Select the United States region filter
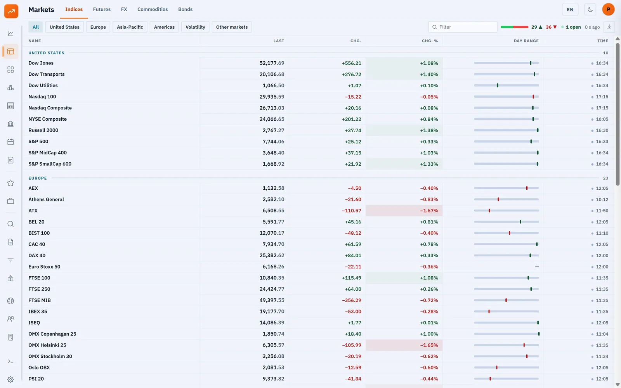This screenshot has height=388, width=621. [x=64, y=27]
